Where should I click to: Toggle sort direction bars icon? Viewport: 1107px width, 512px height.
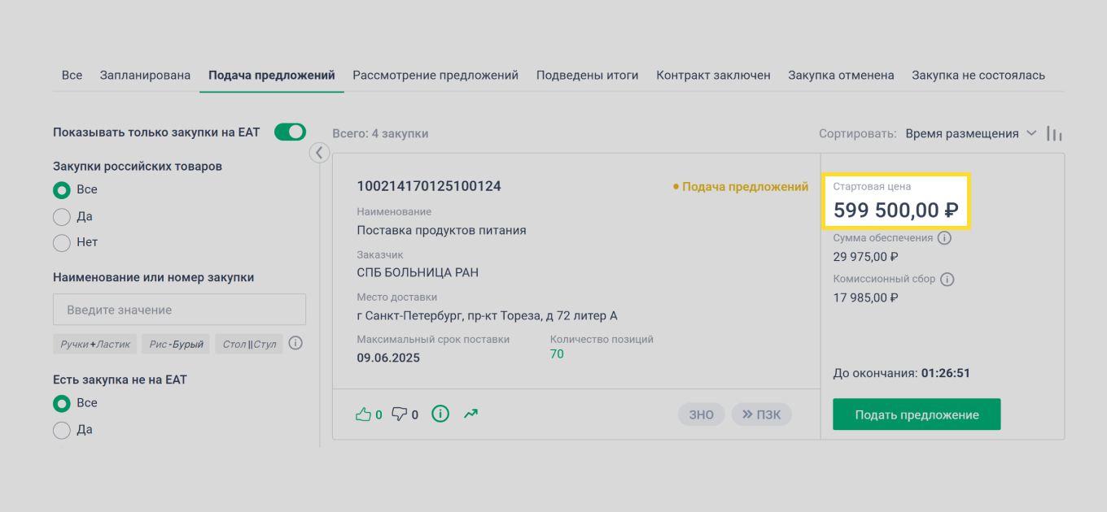pos(1055,134)
